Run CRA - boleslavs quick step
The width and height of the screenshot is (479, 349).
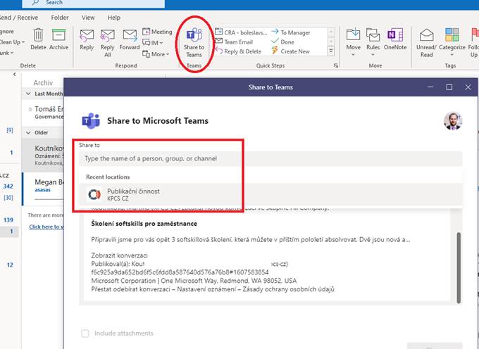[242, 32]
